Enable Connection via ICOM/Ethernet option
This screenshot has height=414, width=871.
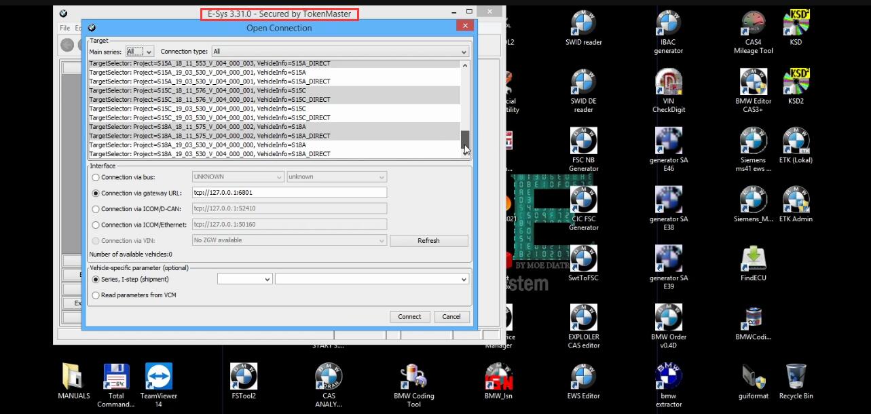tap(96, 225)
